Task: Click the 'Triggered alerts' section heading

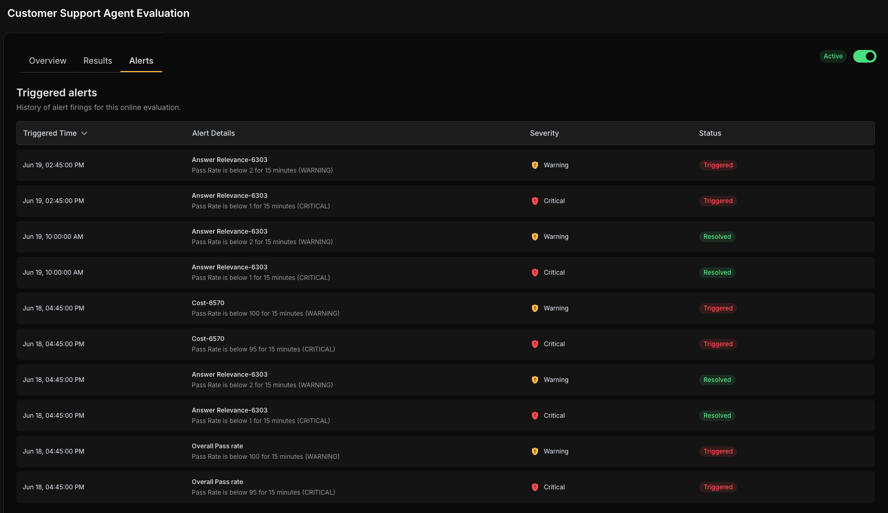Action: coord(57,93)
